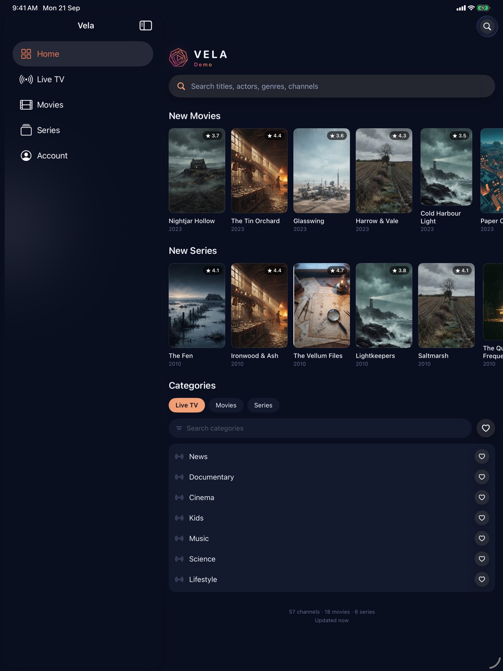
Task: Open Movies from the sidebar
Action: pos(83,105)
